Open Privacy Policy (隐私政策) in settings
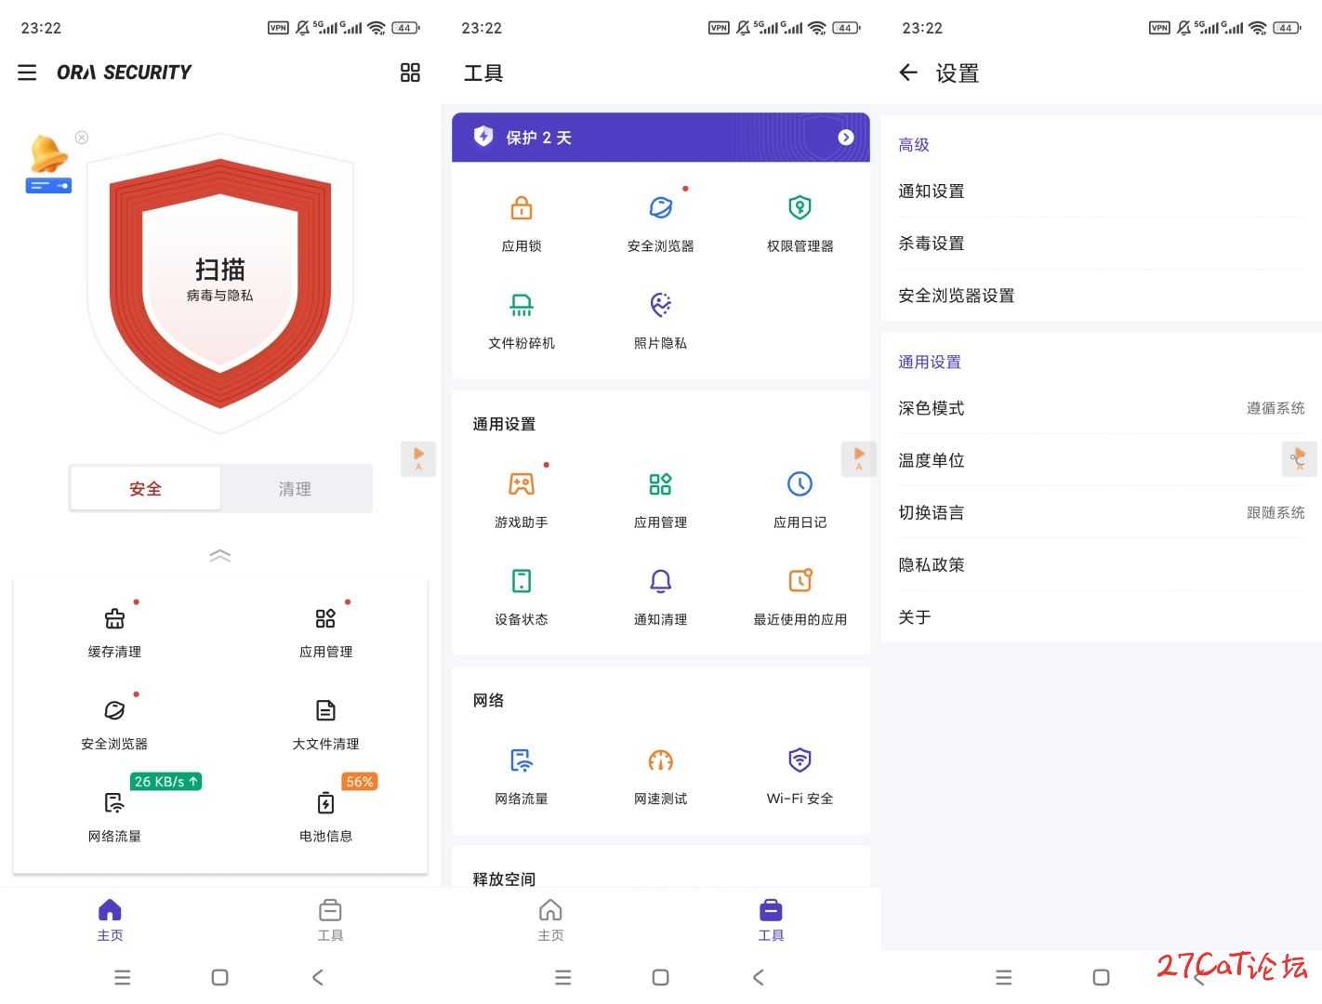The width and height of the screenshot is (1322, 1004). (1101, 564)
